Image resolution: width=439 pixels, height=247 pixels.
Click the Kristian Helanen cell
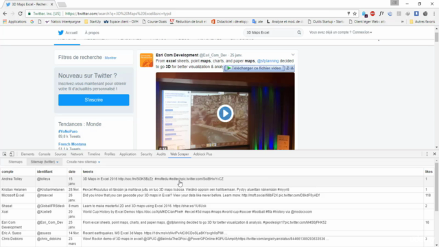point(18,189)
